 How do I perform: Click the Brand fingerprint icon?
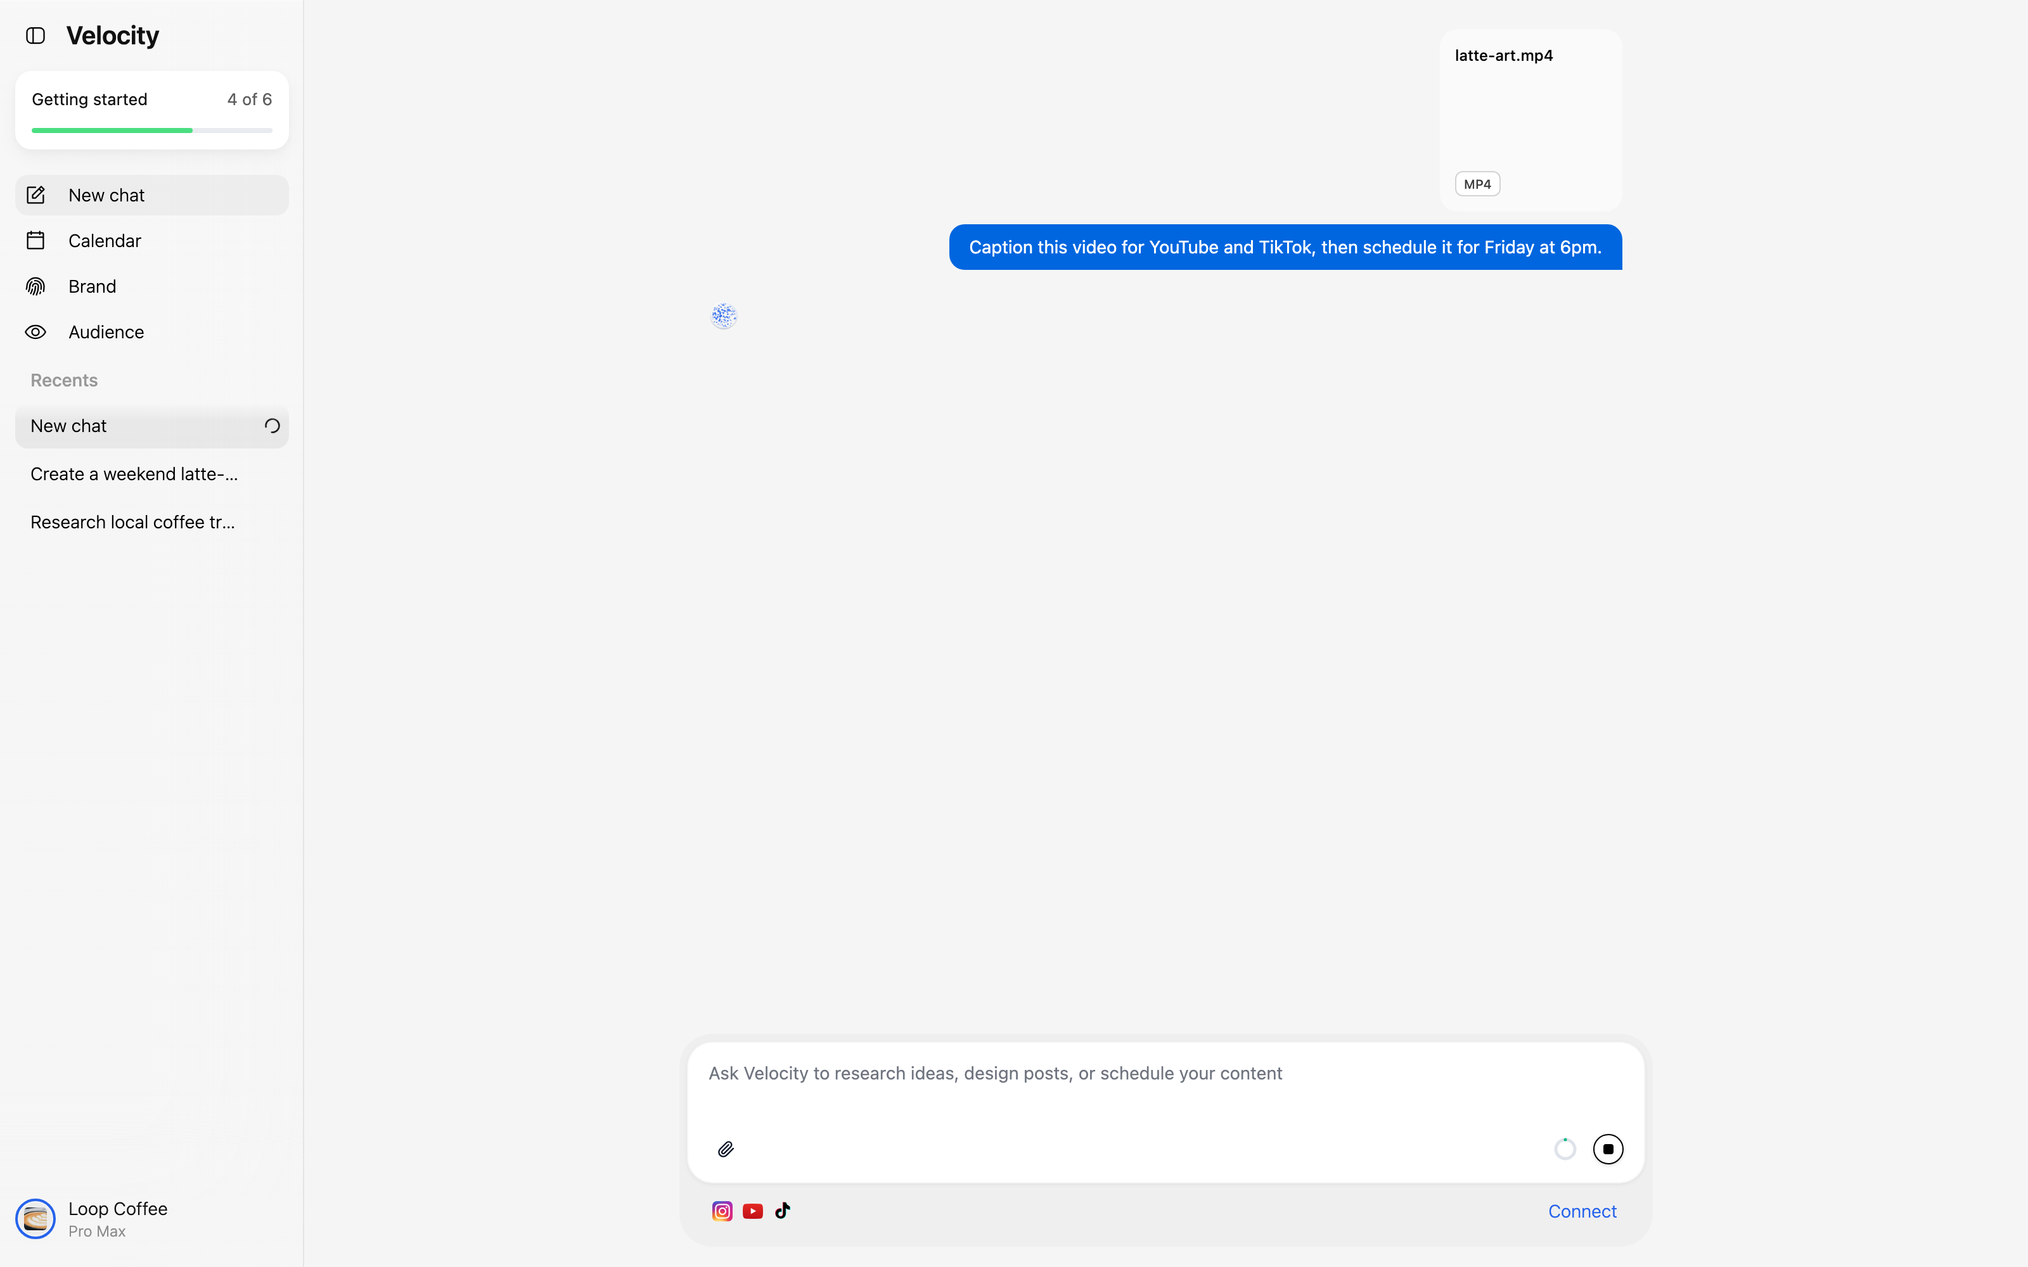click(35, 286)
